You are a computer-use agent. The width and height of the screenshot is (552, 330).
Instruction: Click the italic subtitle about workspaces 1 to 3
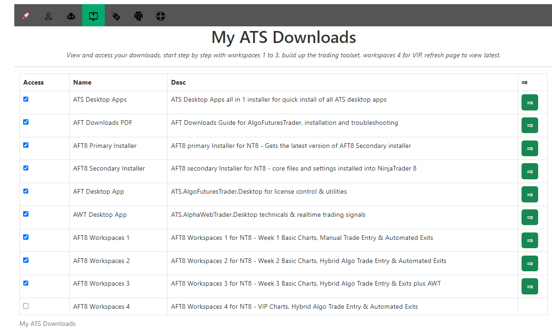(x=283, y=55)
